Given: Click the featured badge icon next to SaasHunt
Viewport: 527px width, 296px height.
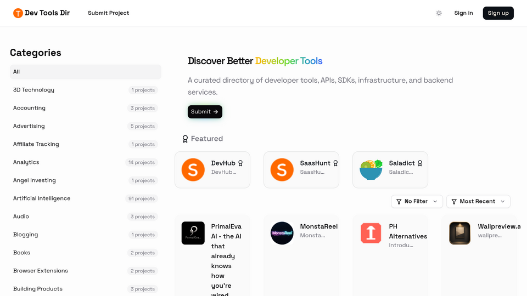Looking at the screenshot, I should [335, 163].
